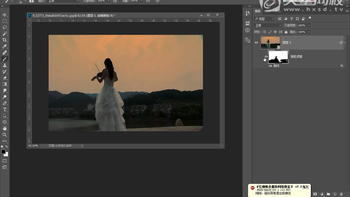Toggle visibility of 智能滤镜 smart filters

(x=266, y=57)
